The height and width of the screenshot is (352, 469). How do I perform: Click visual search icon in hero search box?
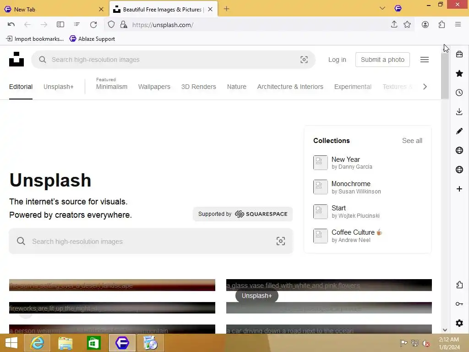pos(281,241)
